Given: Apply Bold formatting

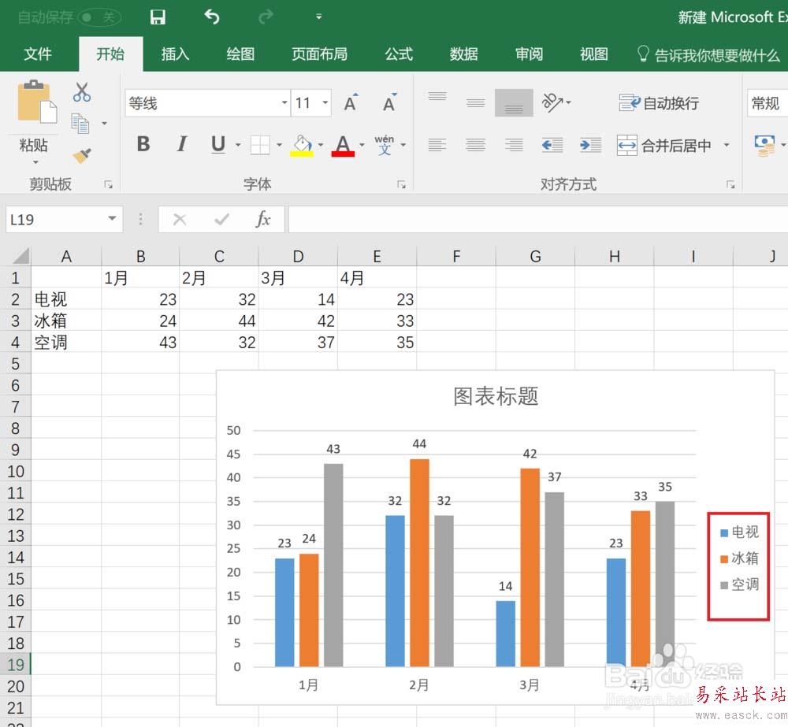Looking at the screenshot, I should tap(143, 144).
